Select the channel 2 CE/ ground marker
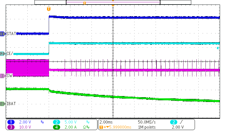The width and height of the screenshot is (228, 136). point(3,54)
